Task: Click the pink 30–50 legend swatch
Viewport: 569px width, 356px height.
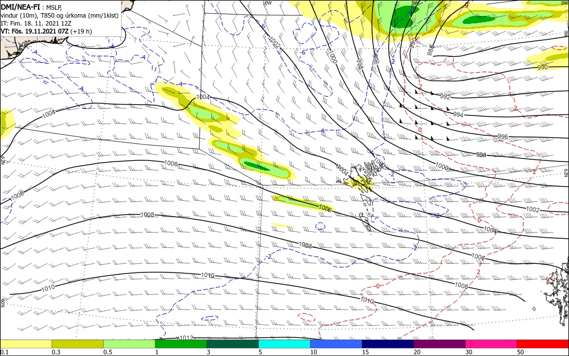Action: pos(492,344)
